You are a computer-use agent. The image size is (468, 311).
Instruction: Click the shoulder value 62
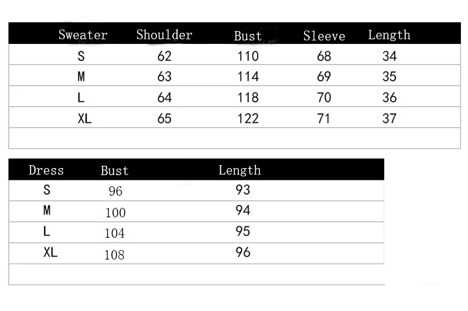tap(165, 56)
